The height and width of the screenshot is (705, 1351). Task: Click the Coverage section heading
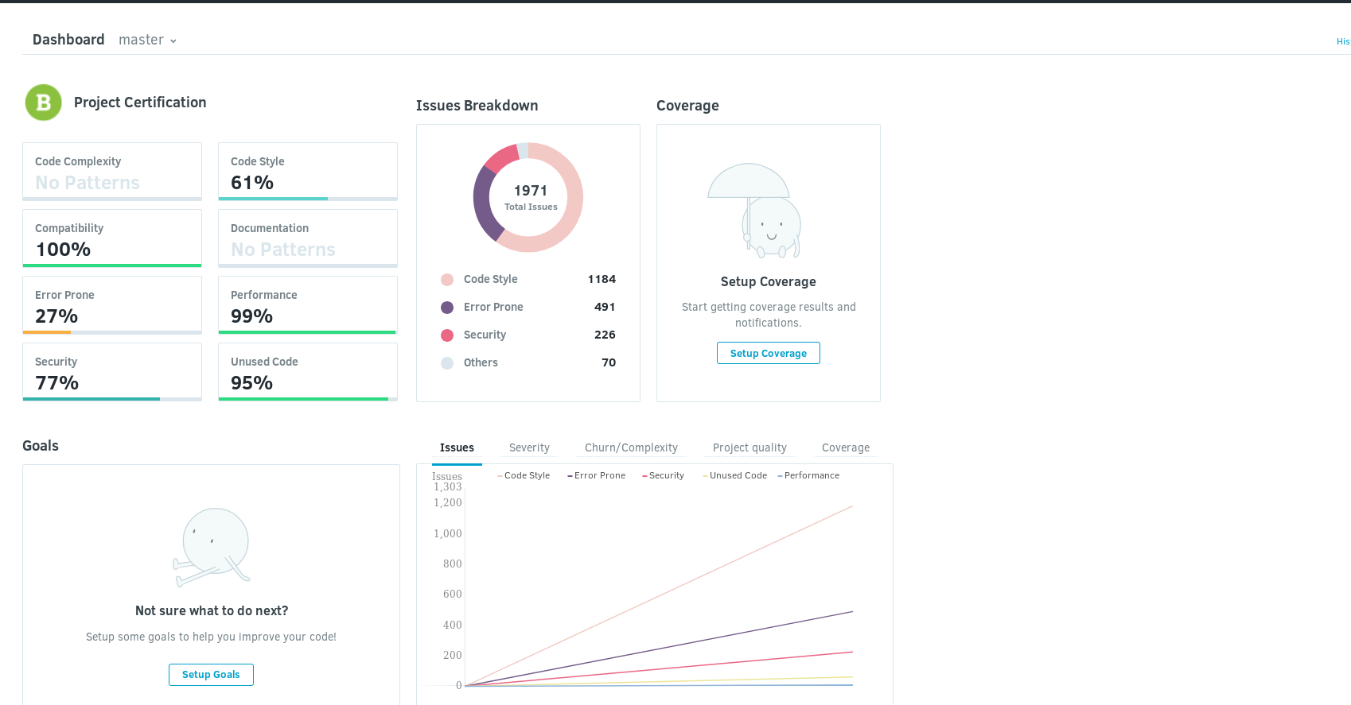(x=687, y=106)
